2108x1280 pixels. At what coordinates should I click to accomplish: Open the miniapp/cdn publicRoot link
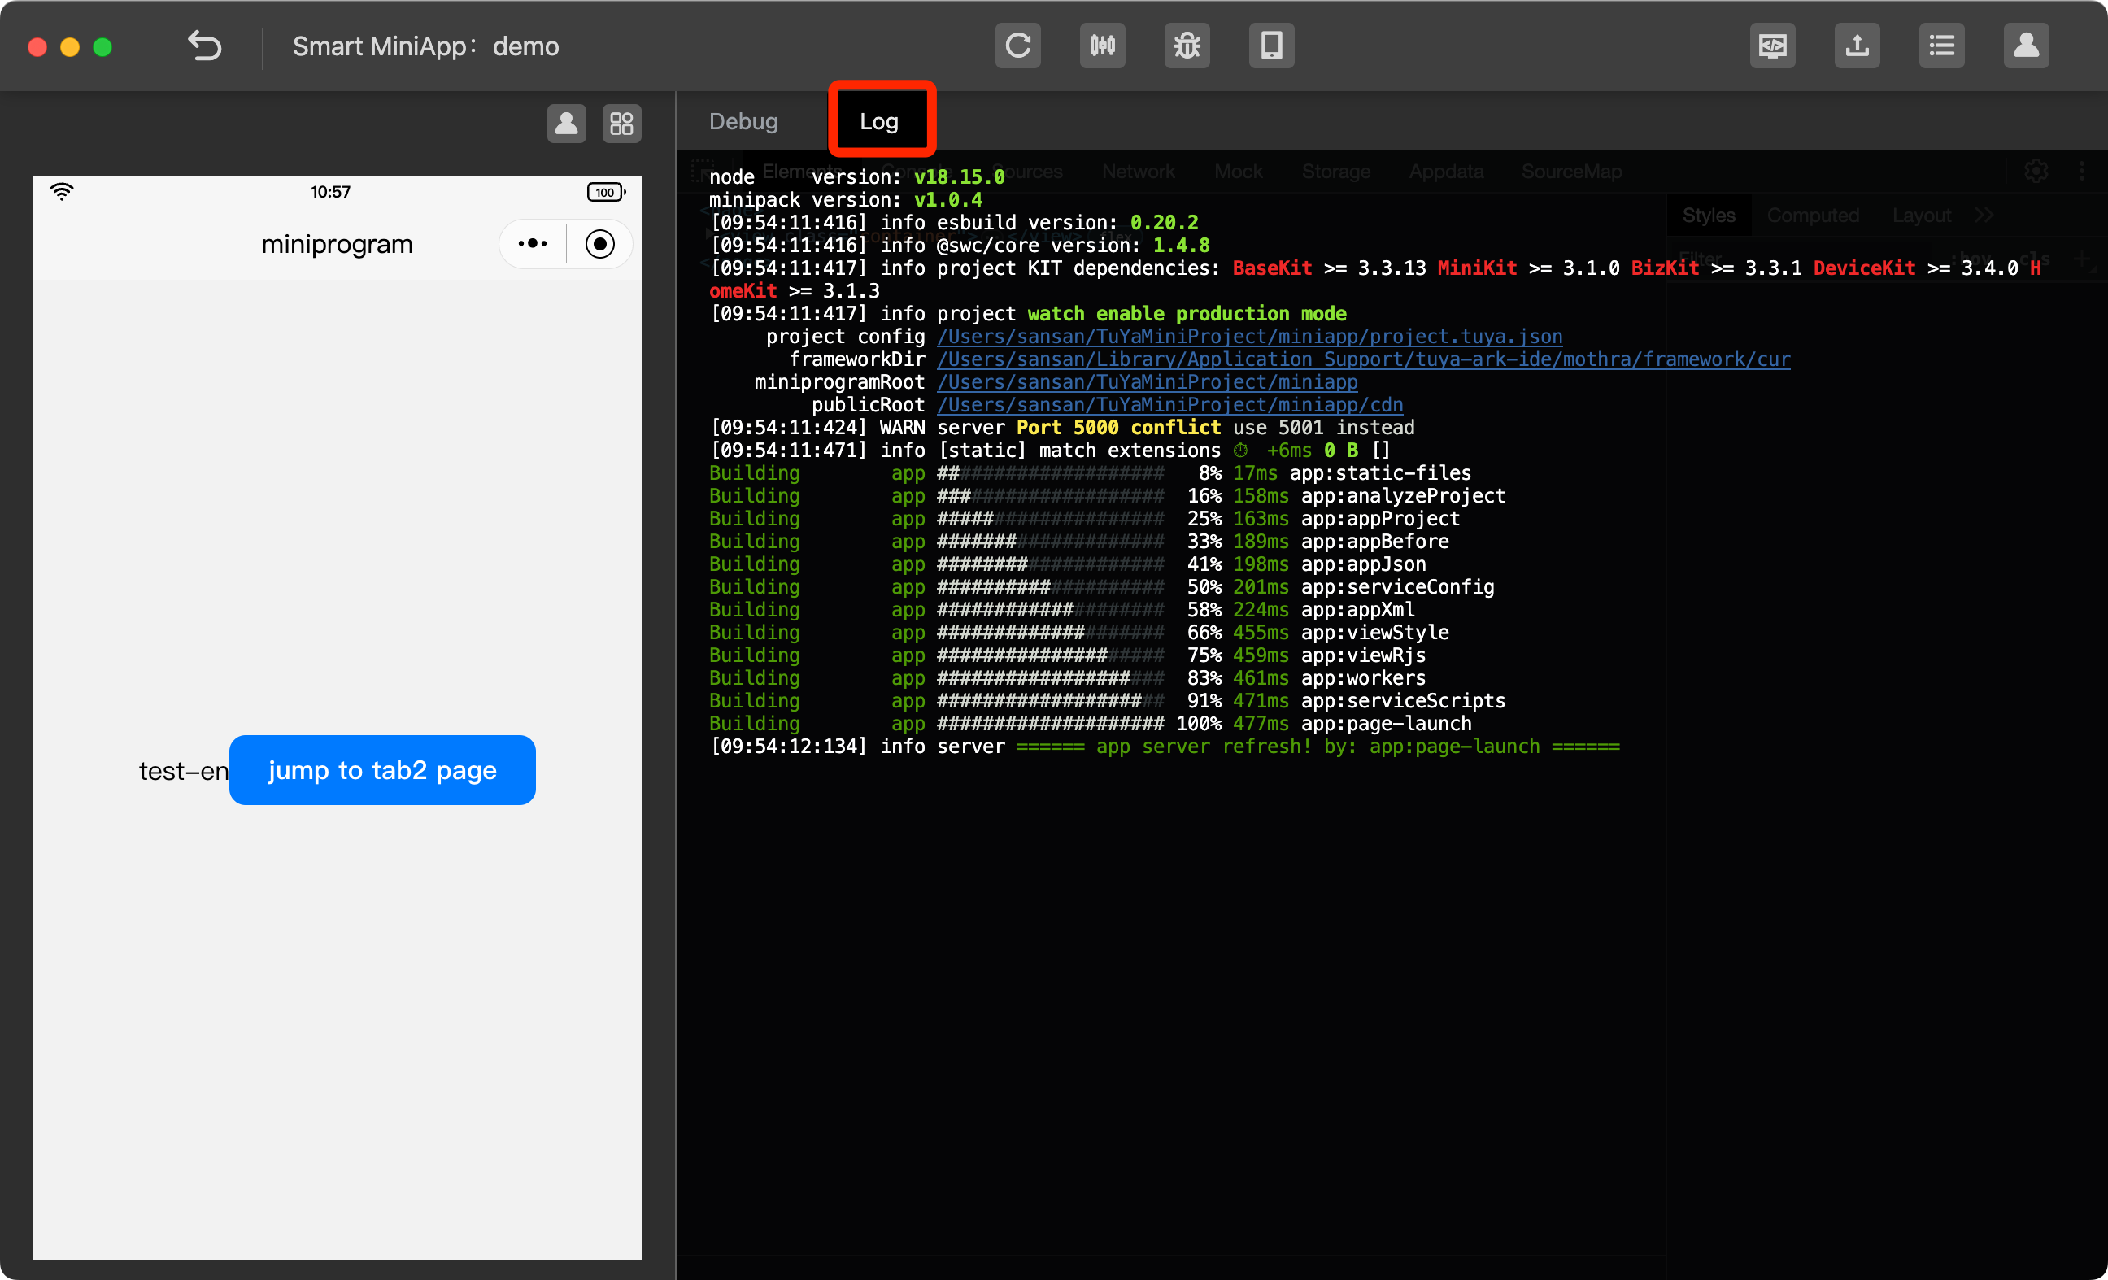(x=1169, y=405)
